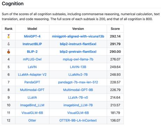Select the Multimodal-GPT-9B version link
The width and height of the screenshot is (161, 126).
pyautogui.click(x=78, y=90)
